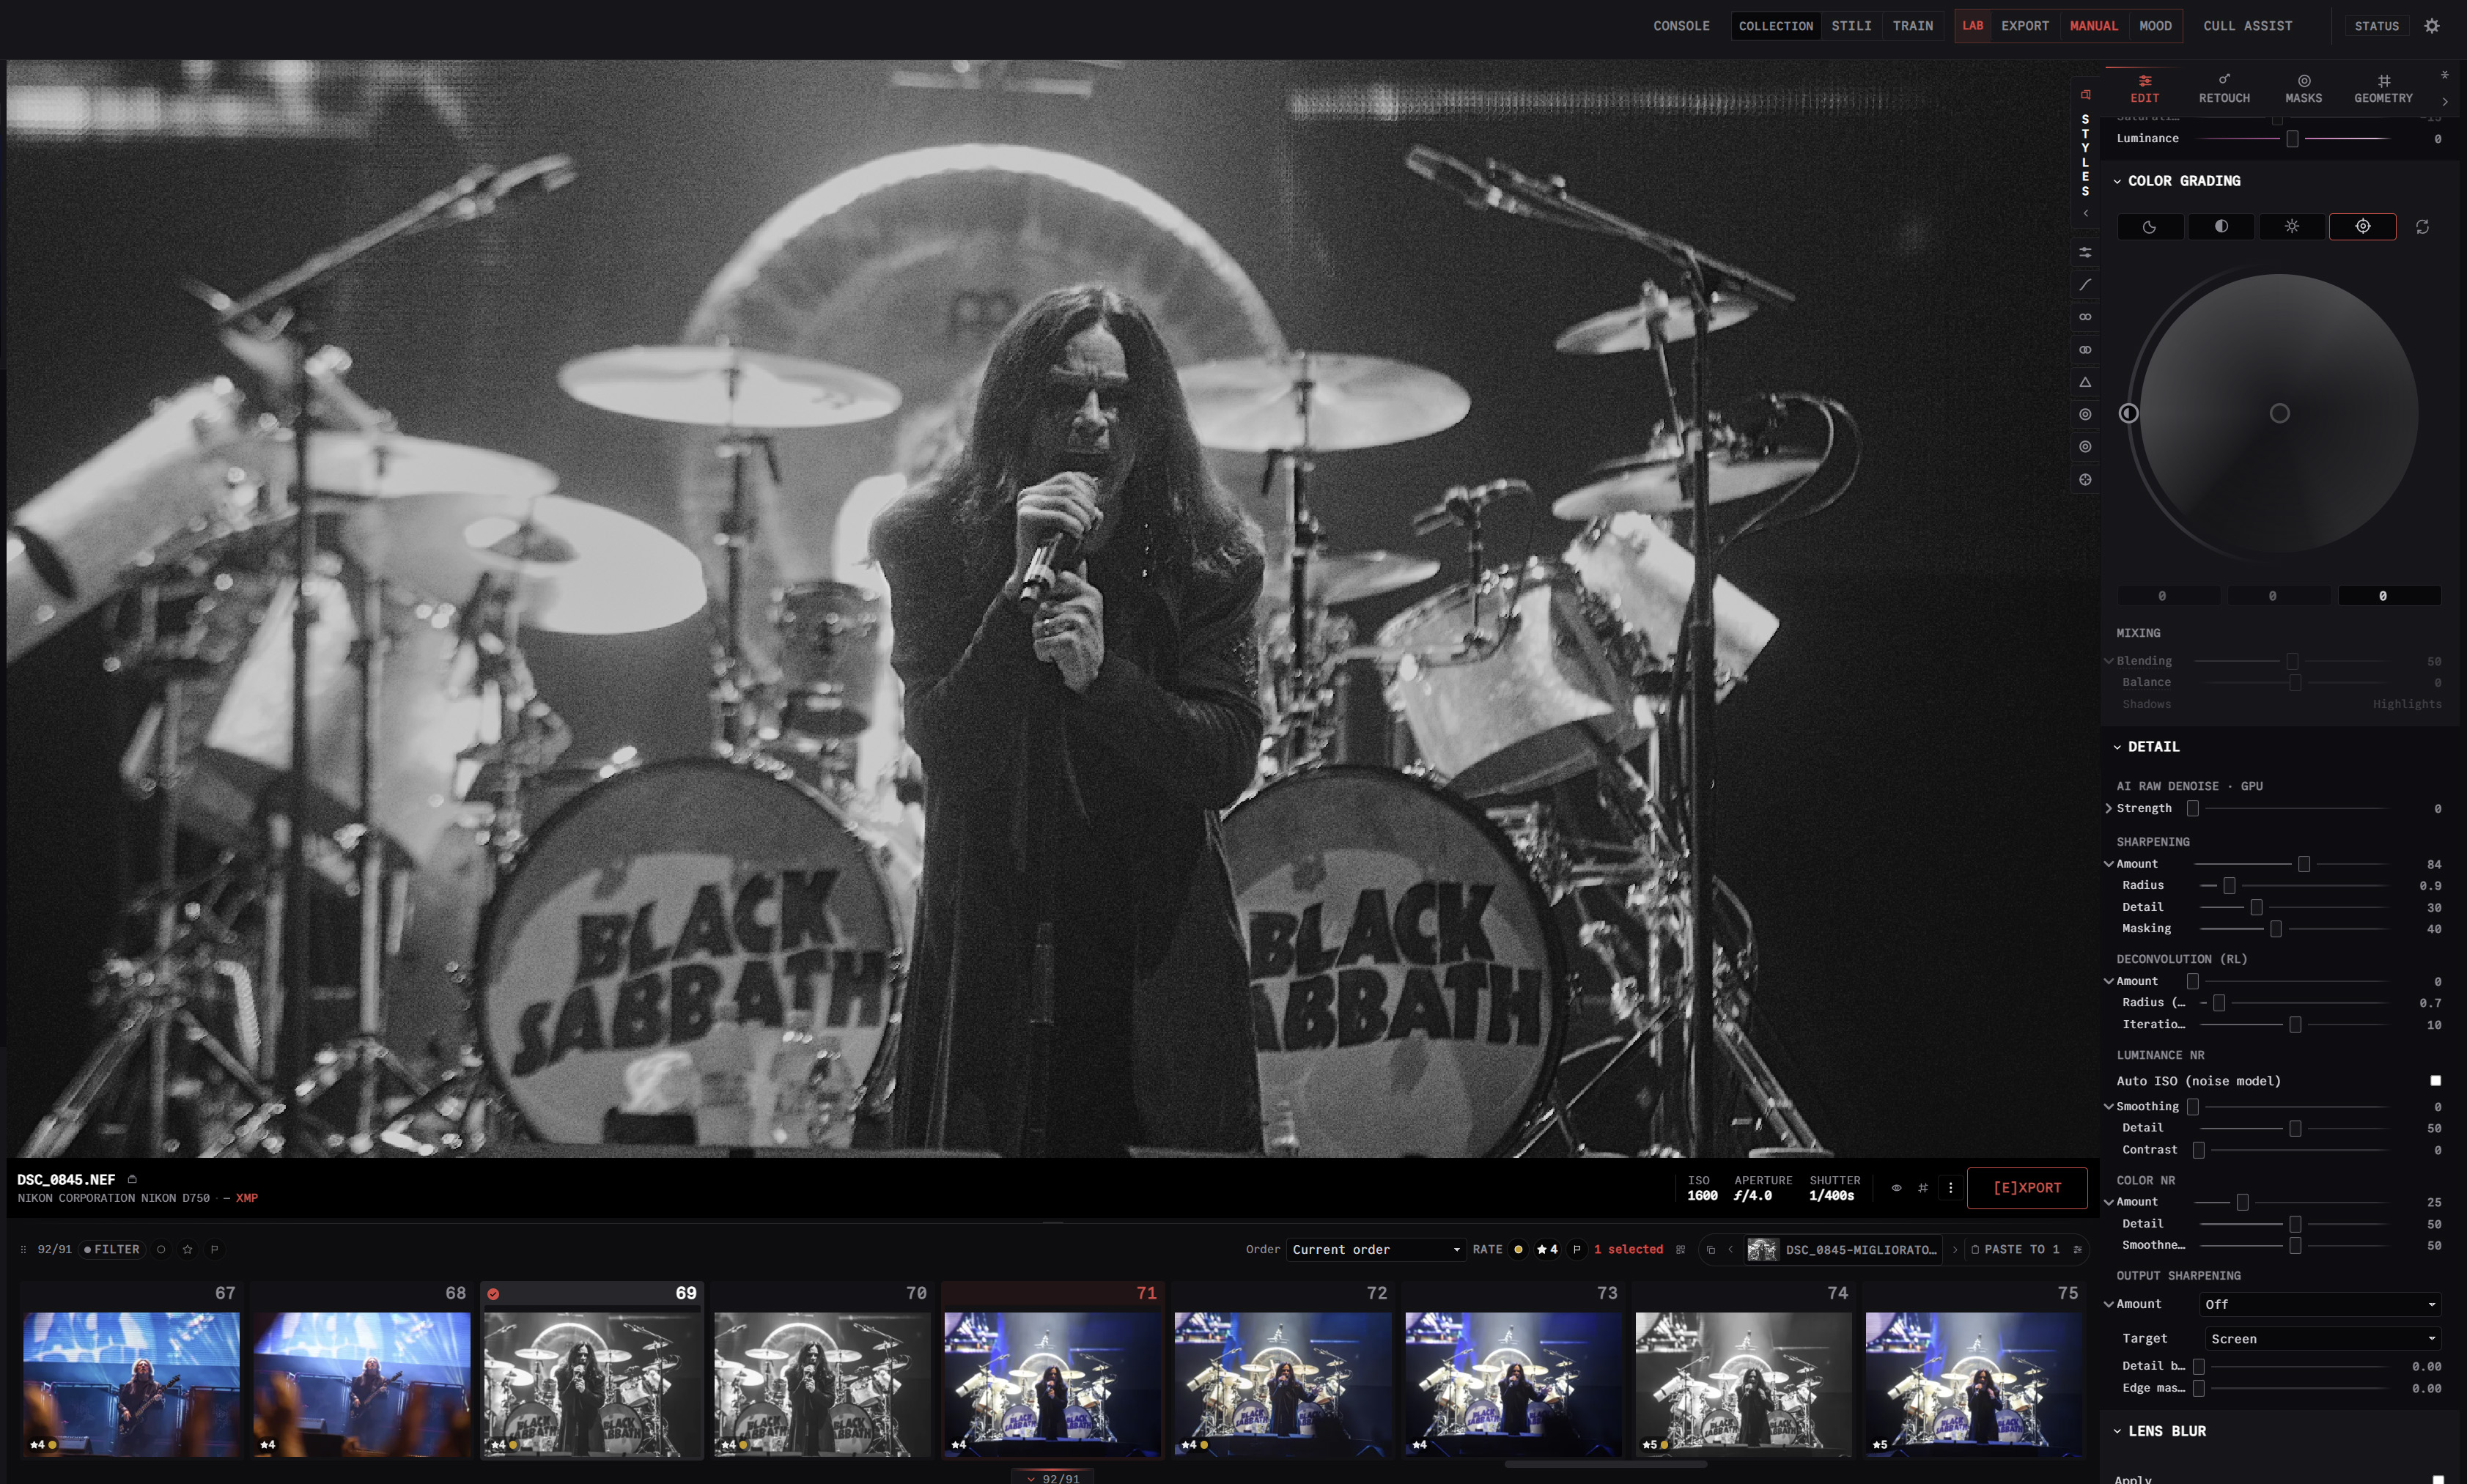Open the Order 'Current order' dropdown
Viewport: 2467px width, 1484px height.
coord(1376,1250)
